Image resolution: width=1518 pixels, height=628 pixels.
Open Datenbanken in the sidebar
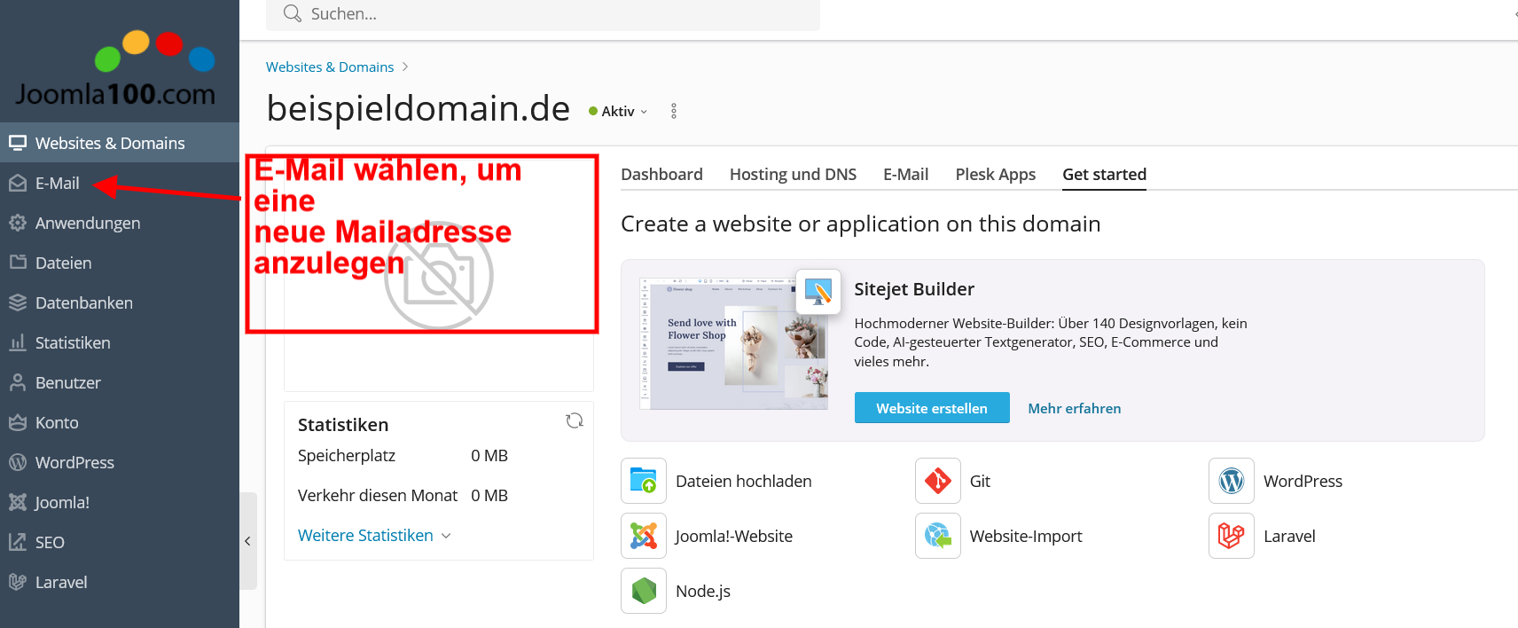[120, 302]
